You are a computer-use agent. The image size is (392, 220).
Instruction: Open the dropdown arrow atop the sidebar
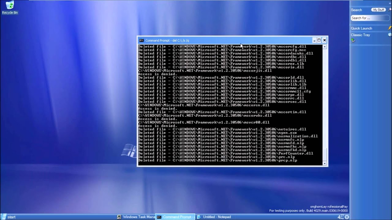point(390,3)
